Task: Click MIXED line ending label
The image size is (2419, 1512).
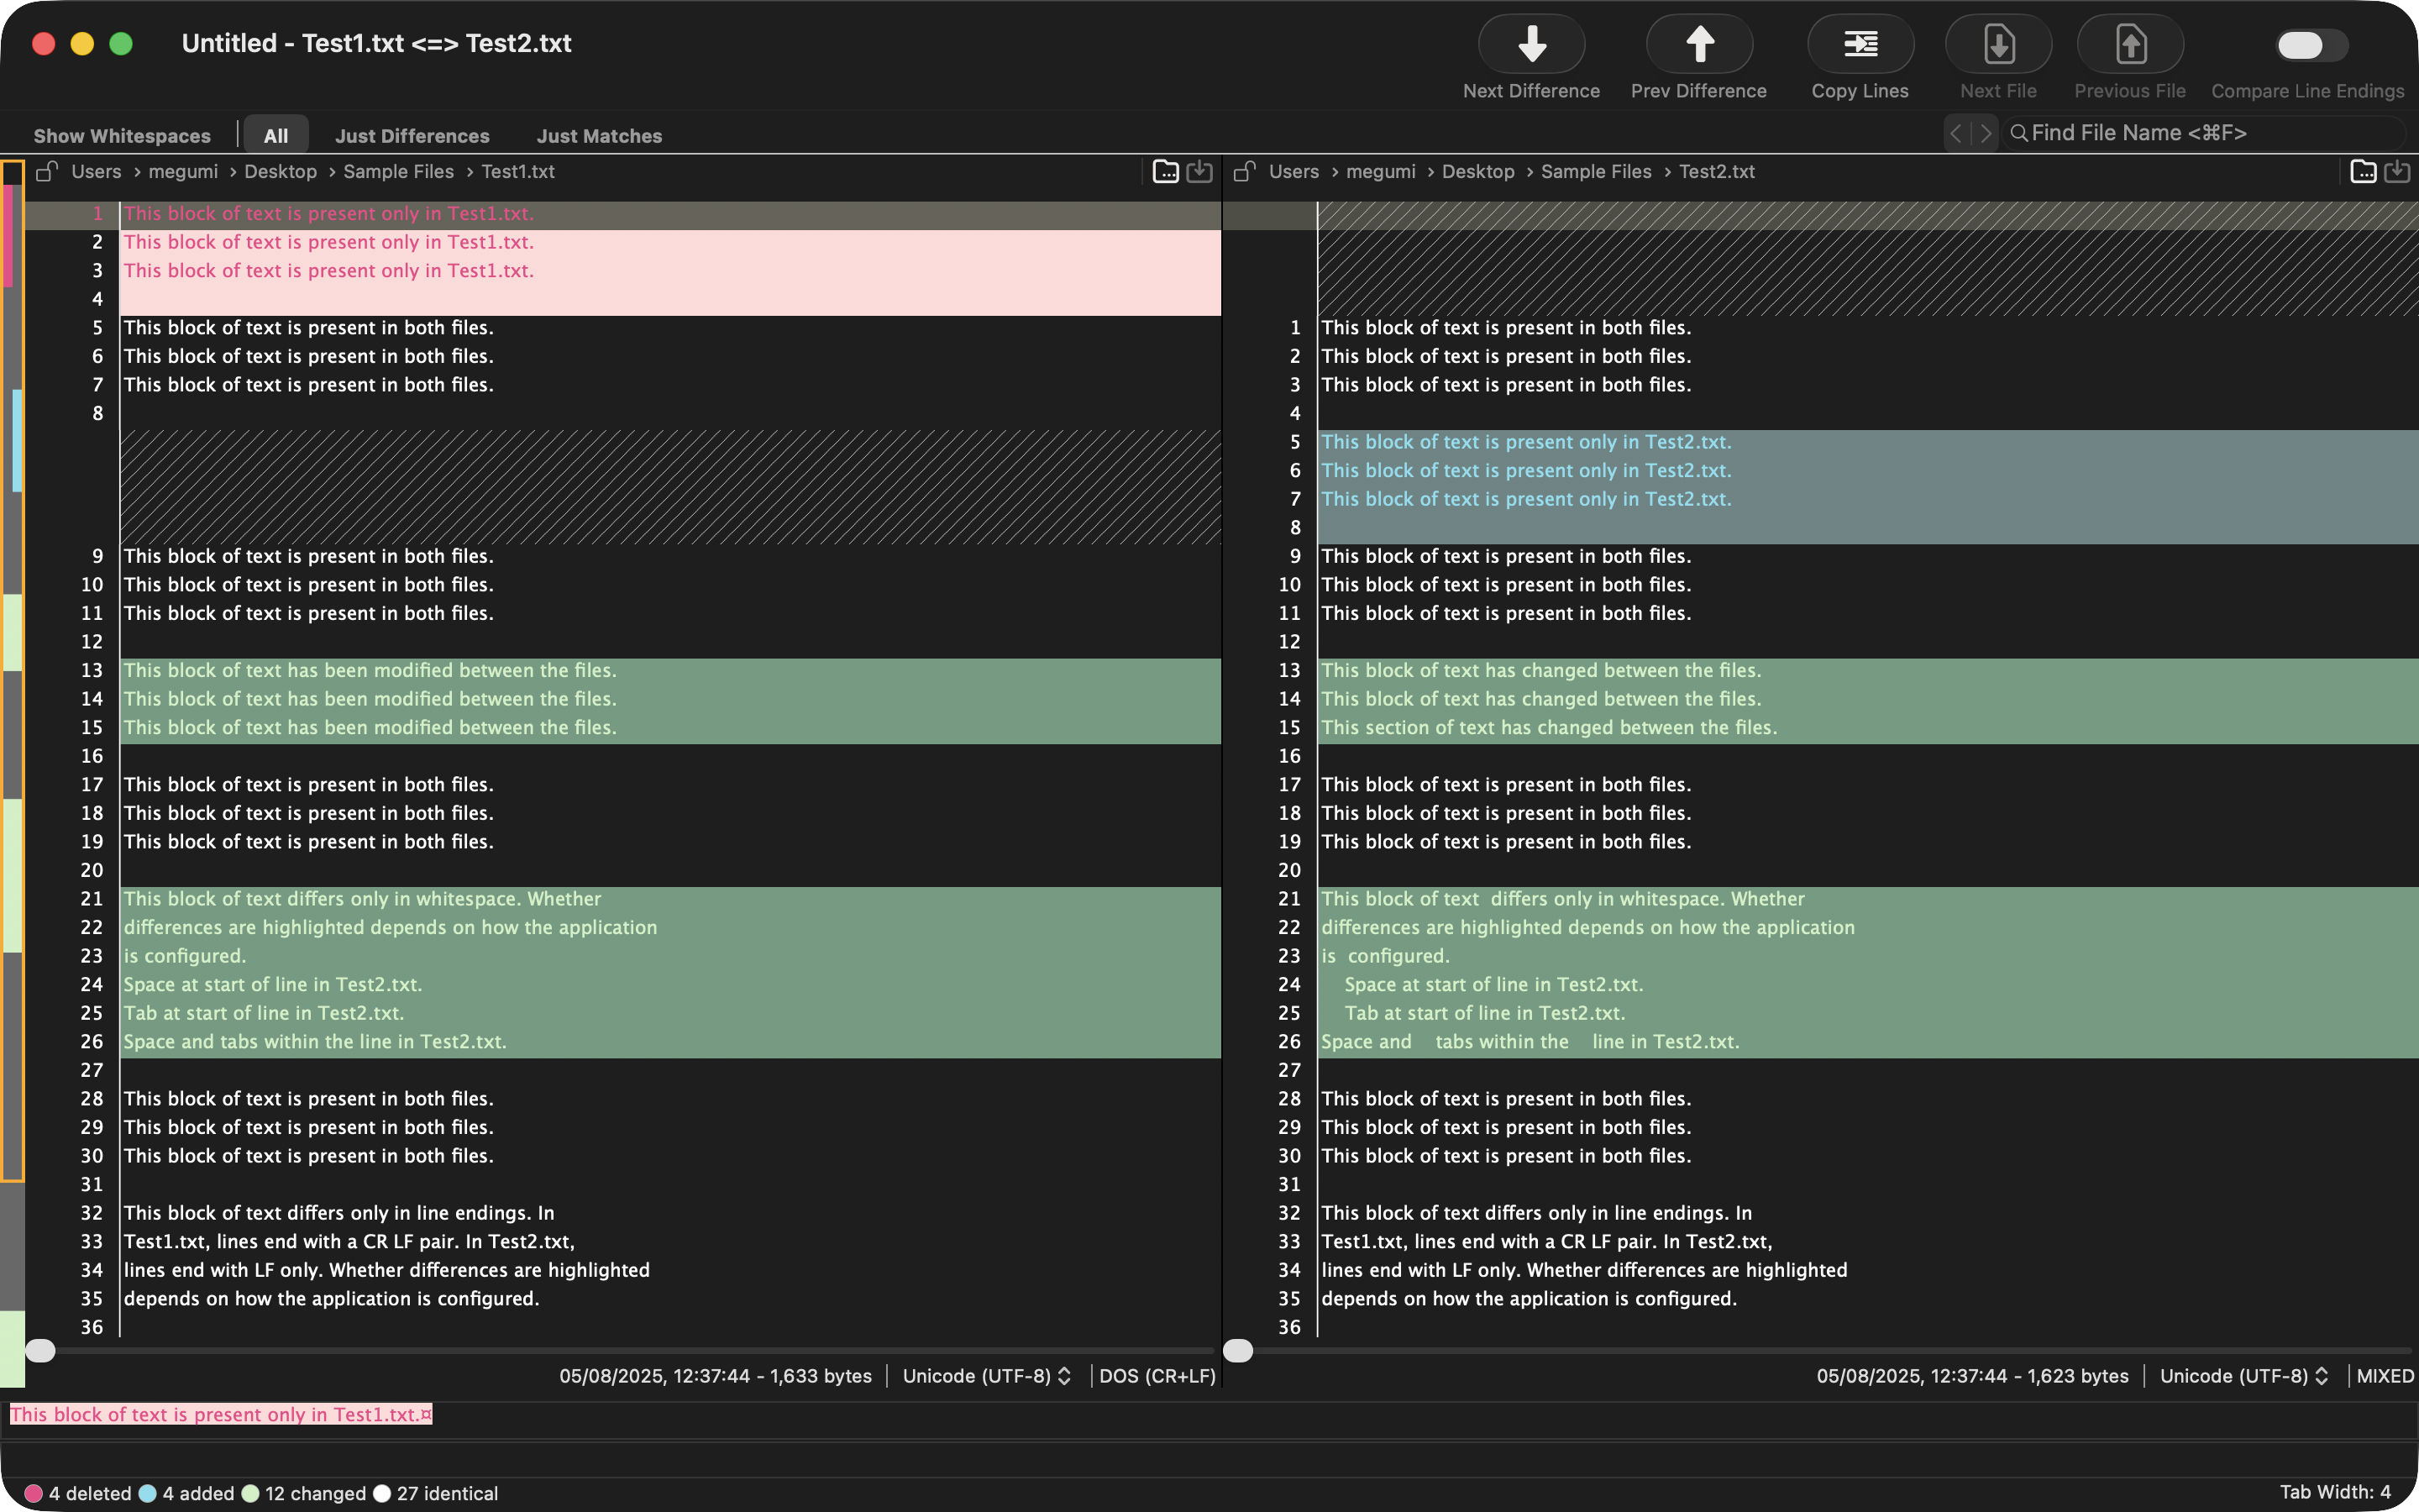Action: 2385,1376
